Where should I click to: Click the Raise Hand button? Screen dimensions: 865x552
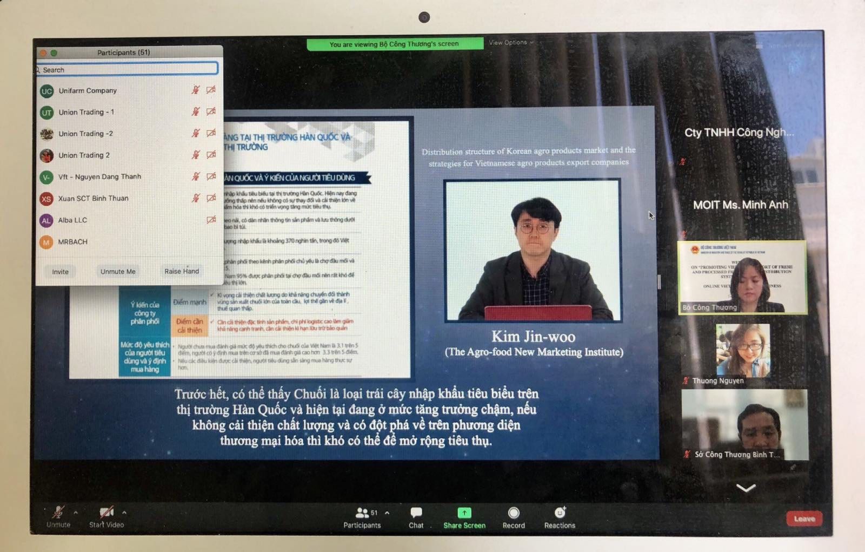[x=182, y=271]
